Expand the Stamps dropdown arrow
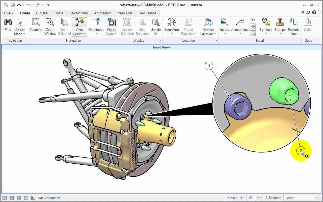 coord(280,34)
